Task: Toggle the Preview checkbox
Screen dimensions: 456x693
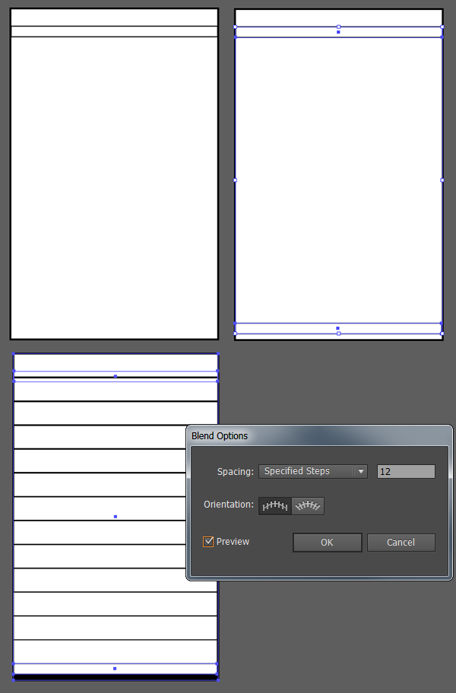Action: tap(208, 542)
